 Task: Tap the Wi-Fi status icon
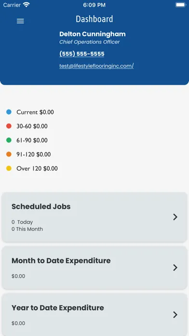point(27,5)
